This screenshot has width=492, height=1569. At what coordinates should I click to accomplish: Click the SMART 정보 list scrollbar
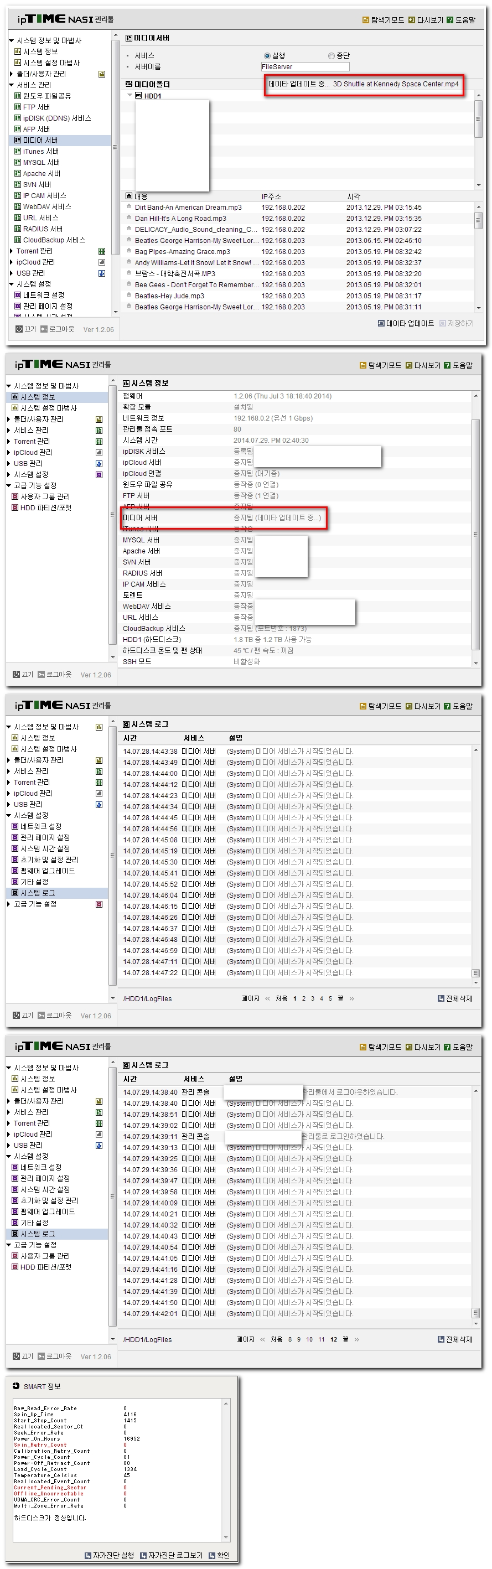226,1470
